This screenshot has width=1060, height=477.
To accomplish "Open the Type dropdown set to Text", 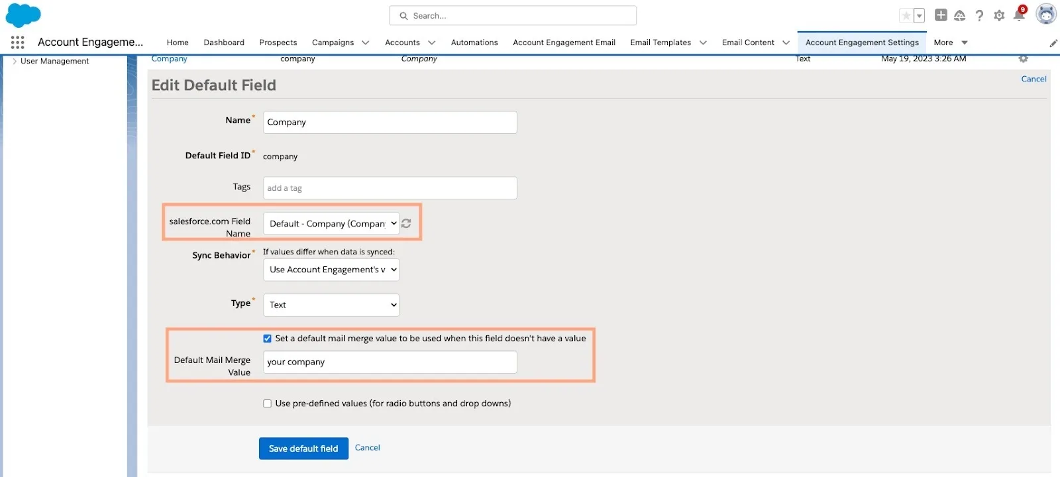I will (331, 305).
